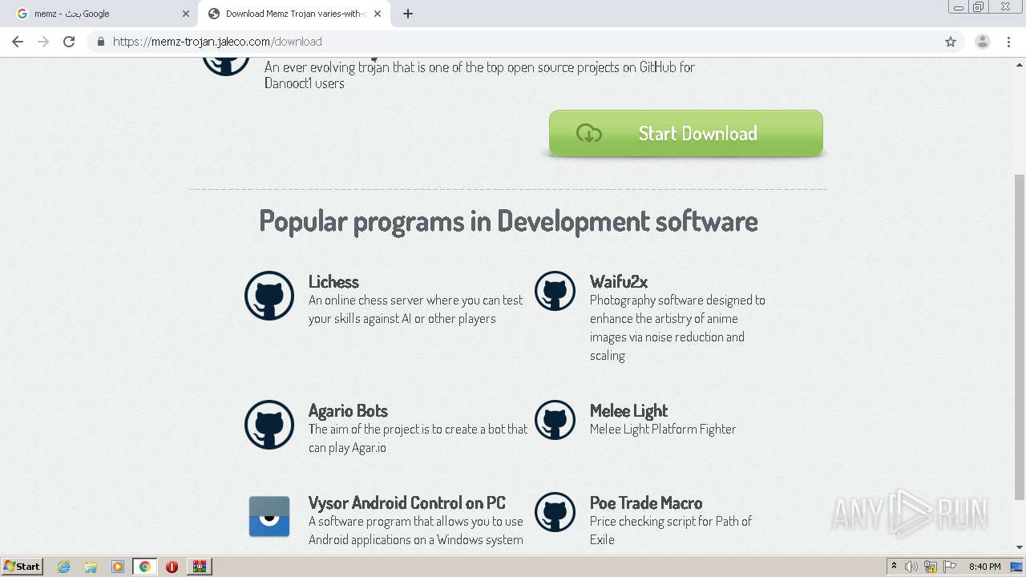Screen dimensions: 1026x577
Task: Go back using the browser back arrow
Action: click(18, 42)
